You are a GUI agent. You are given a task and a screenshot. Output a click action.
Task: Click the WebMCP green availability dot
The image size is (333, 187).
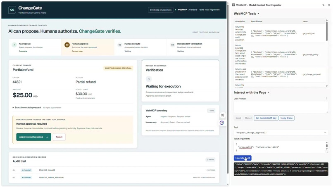point(176,10)
